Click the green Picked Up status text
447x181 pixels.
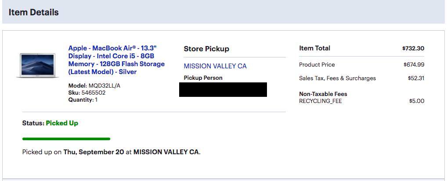coord(62,123)
